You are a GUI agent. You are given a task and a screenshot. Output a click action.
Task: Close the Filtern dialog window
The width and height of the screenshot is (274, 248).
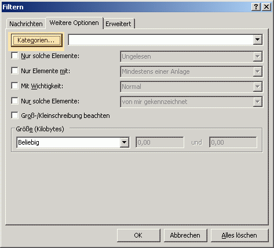click(x=266, y=7)
